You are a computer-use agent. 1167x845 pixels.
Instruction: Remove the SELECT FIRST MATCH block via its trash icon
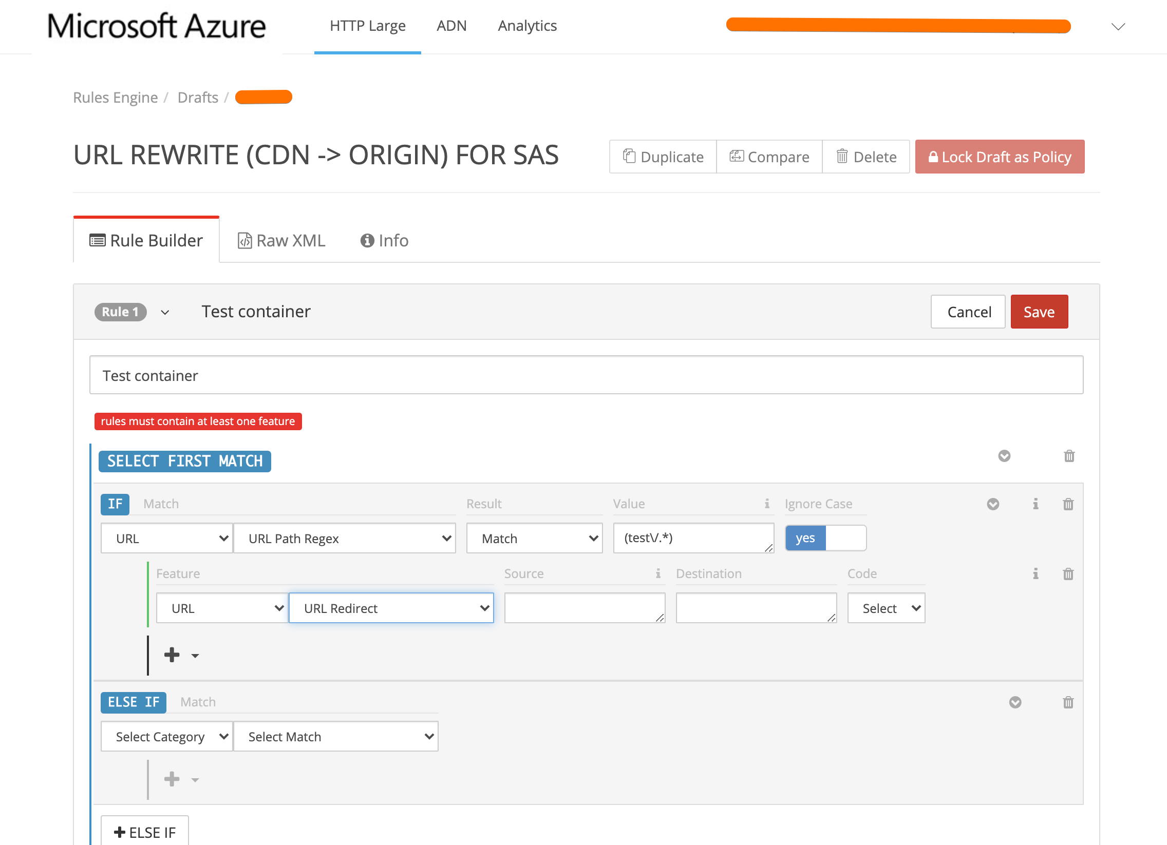[1069, 456]
